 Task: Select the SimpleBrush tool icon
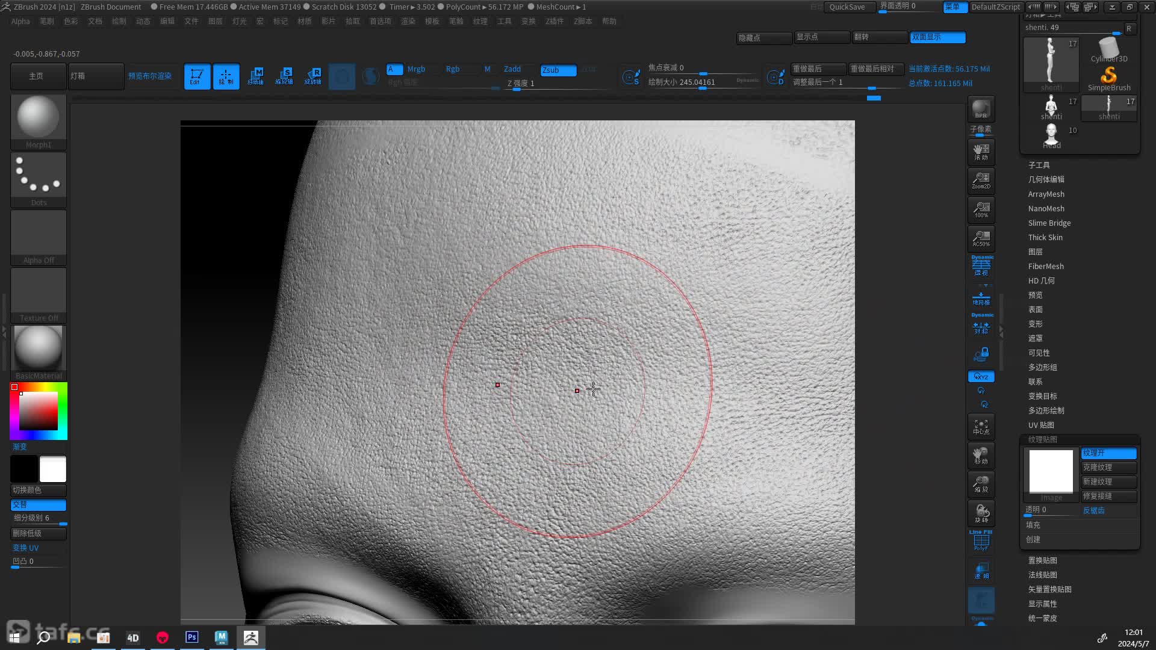pos(1108,79)
